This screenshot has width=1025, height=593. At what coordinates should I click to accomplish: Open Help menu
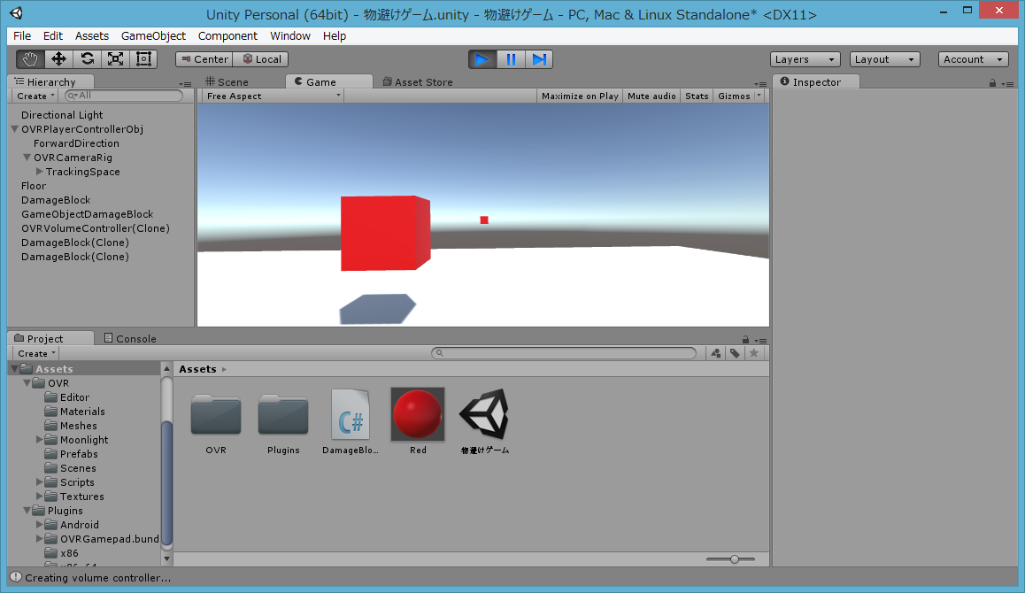click(x=334, y=36)
